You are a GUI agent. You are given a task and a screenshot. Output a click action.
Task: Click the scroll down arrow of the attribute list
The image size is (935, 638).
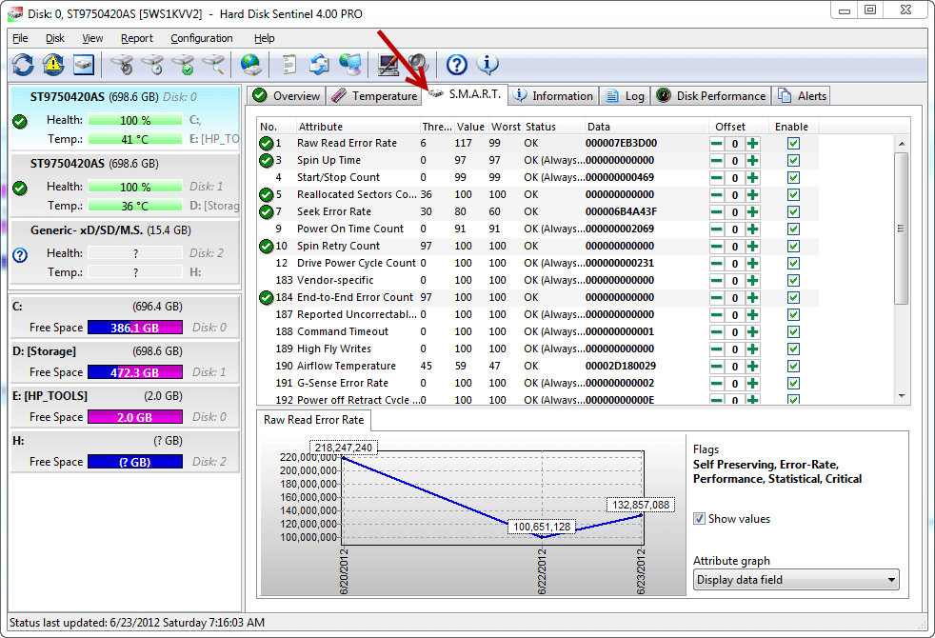[x=902, y=396]
